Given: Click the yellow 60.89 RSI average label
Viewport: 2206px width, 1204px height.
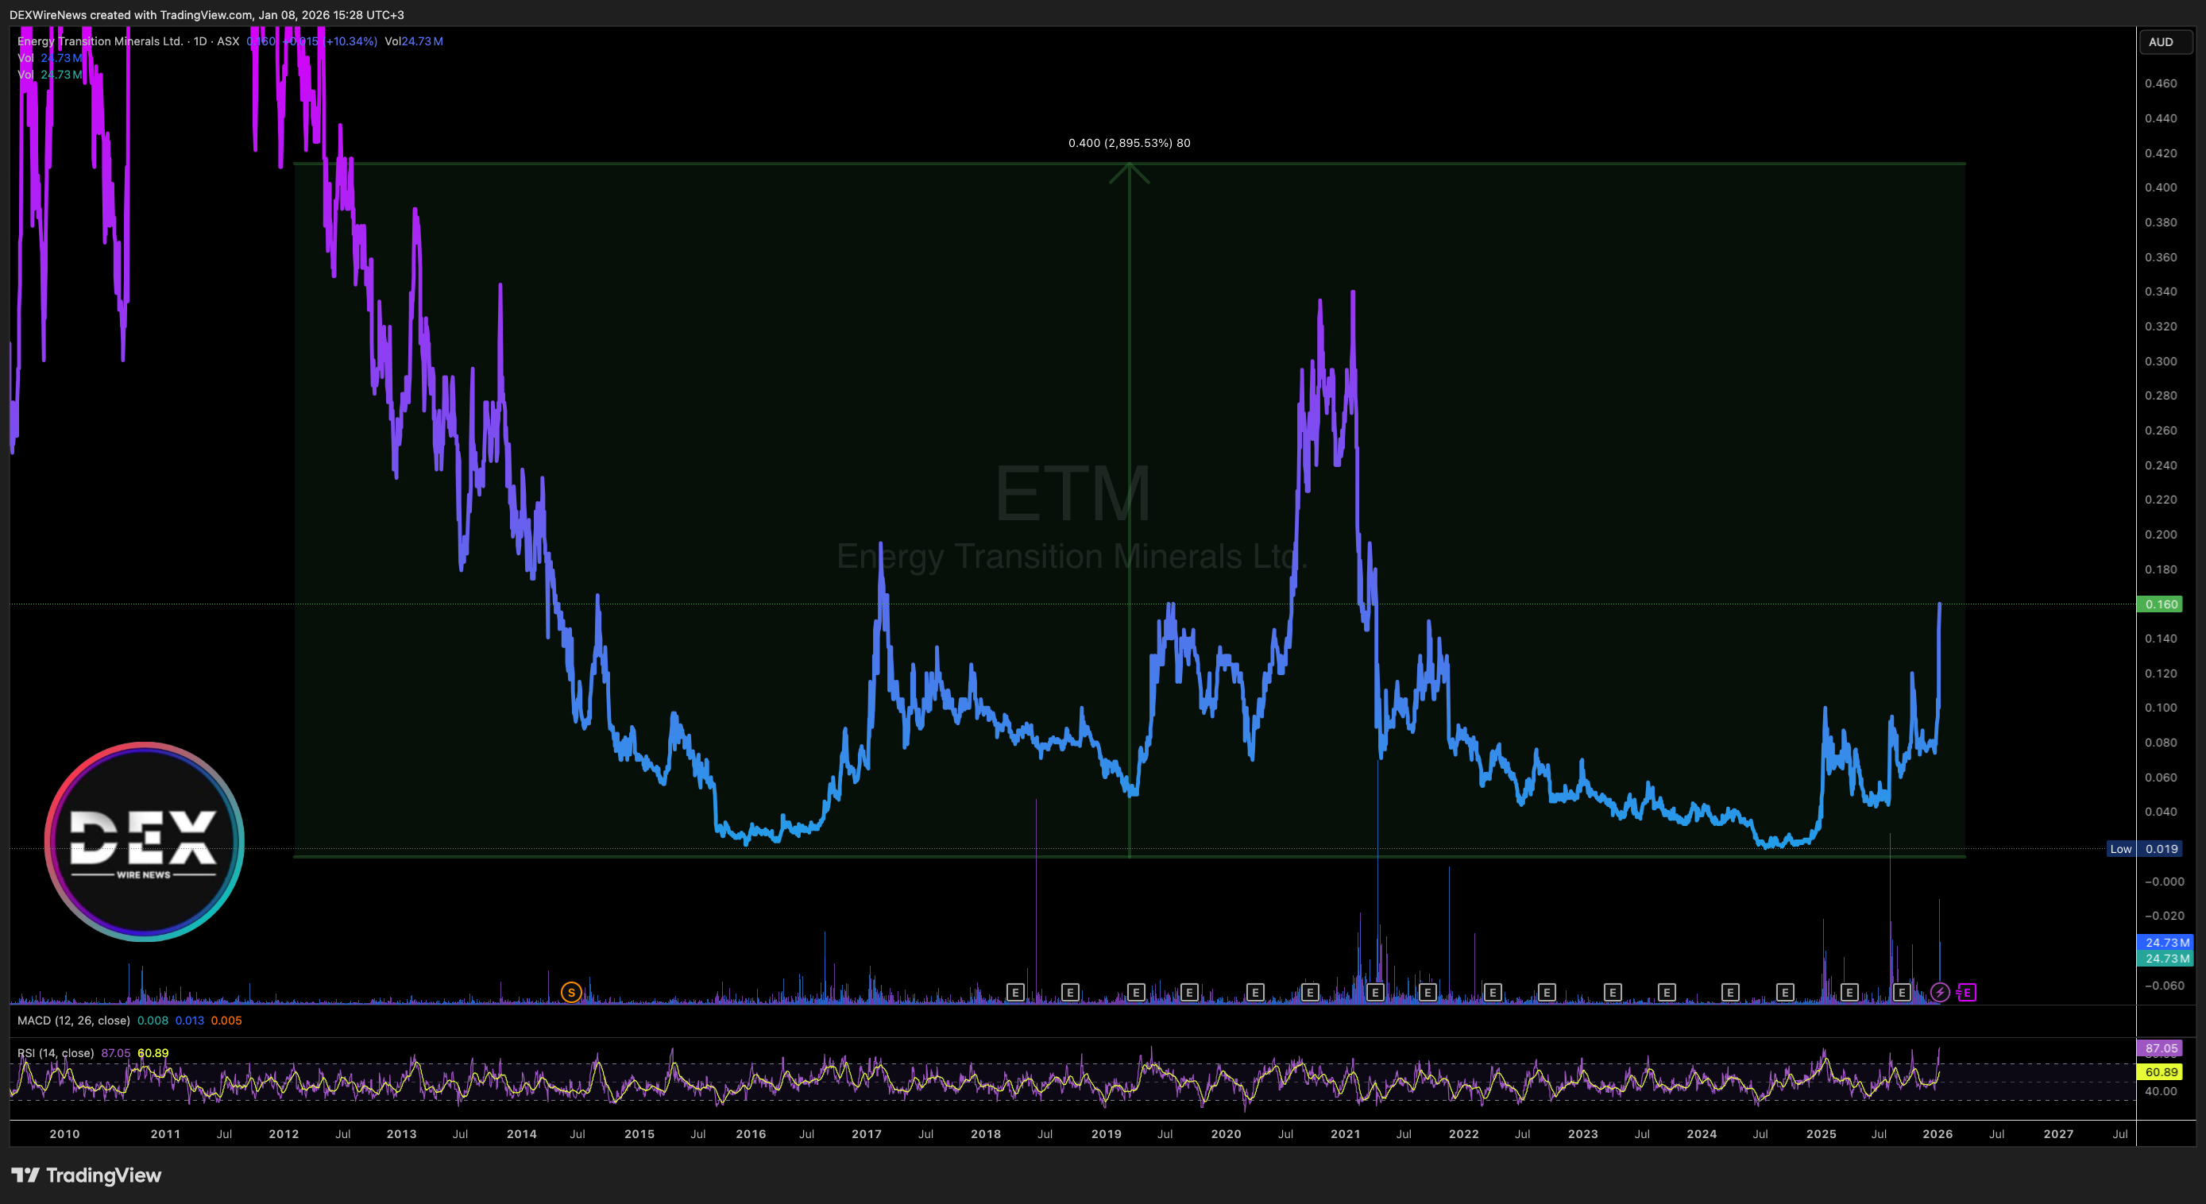Looking at the screenshot, I should tap(2161, 1072).
